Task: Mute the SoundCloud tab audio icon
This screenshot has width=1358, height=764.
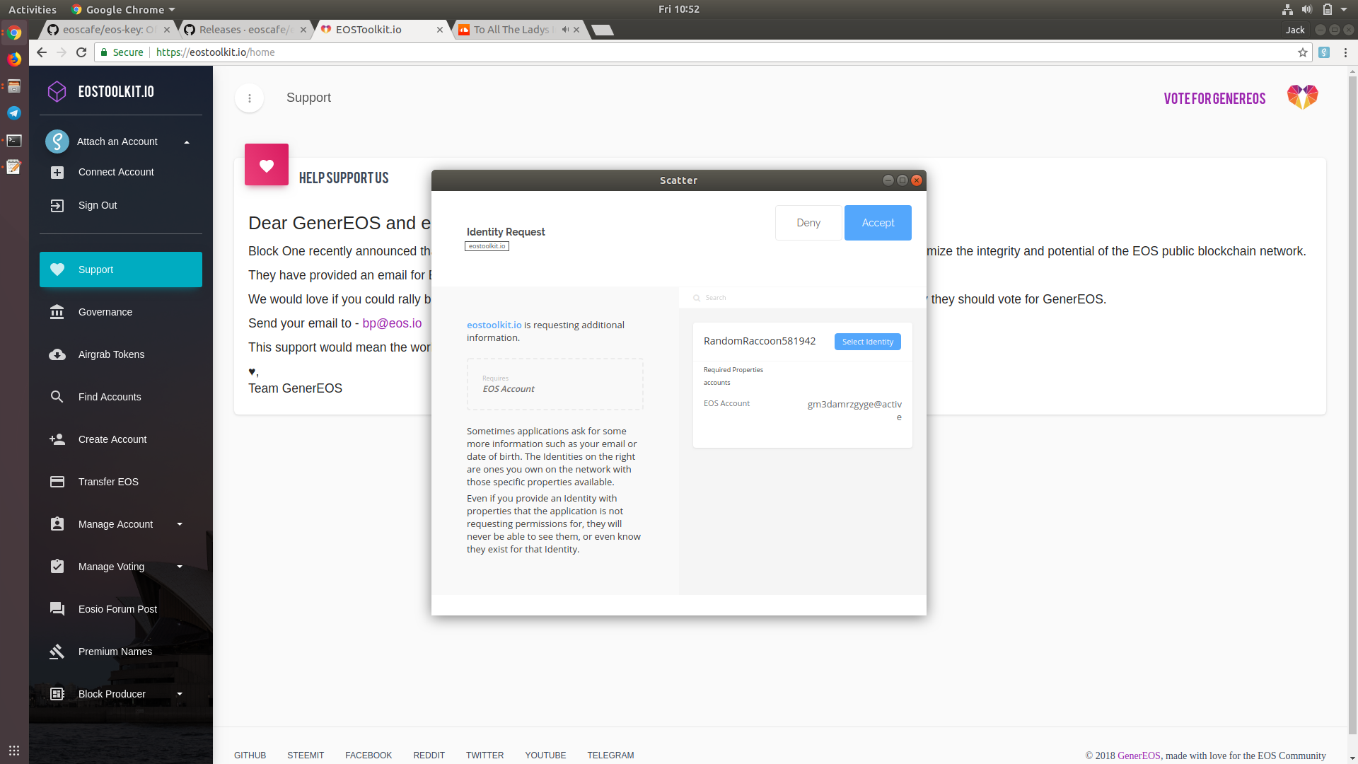Action: [x=565, y=30]
